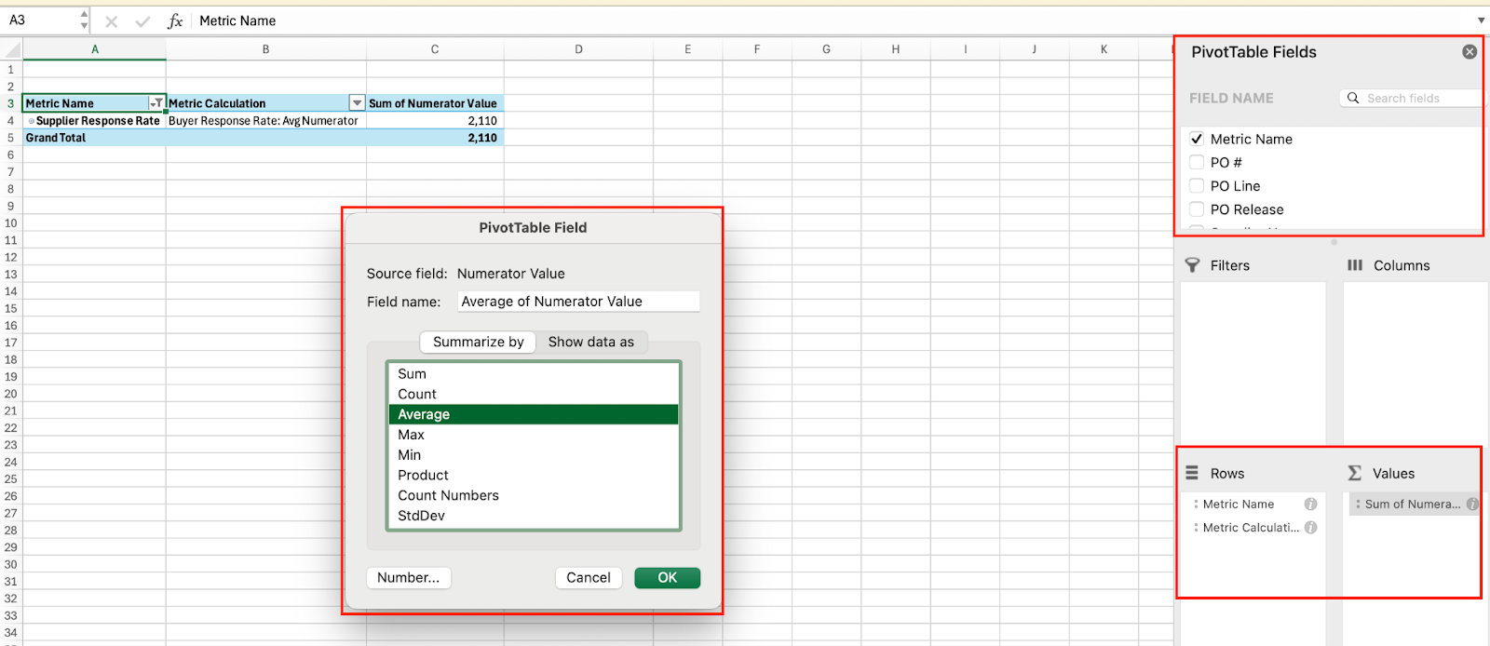Click the select-all corner of the worksheet
This screenshot has height=646, width=1490.
(11, 49)
